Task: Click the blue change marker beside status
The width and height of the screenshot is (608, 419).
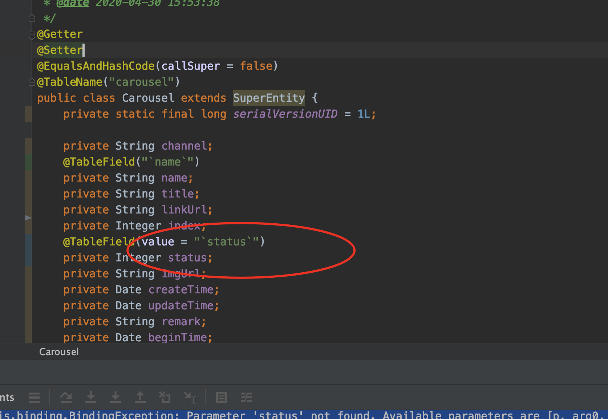Action: (28, 250)
